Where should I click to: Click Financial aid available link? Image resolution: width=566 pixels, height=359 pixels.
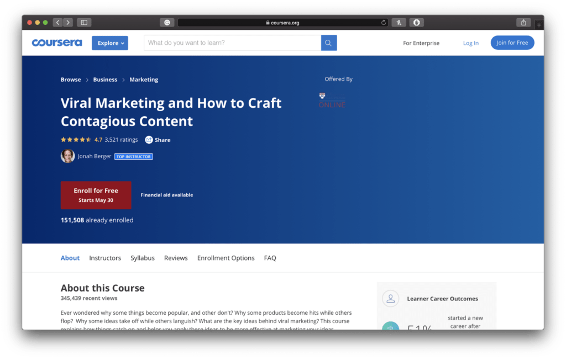point(167,195)
